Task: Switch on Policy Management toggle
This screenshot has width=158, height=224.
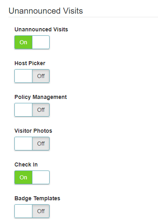Action: [32, 110]
